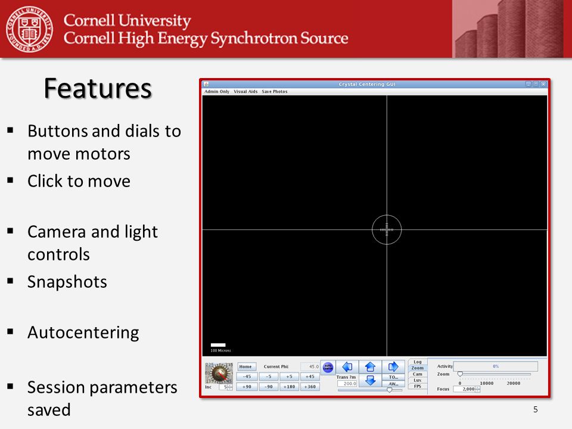Open the Admin Only menu

[x=217, y=92]
